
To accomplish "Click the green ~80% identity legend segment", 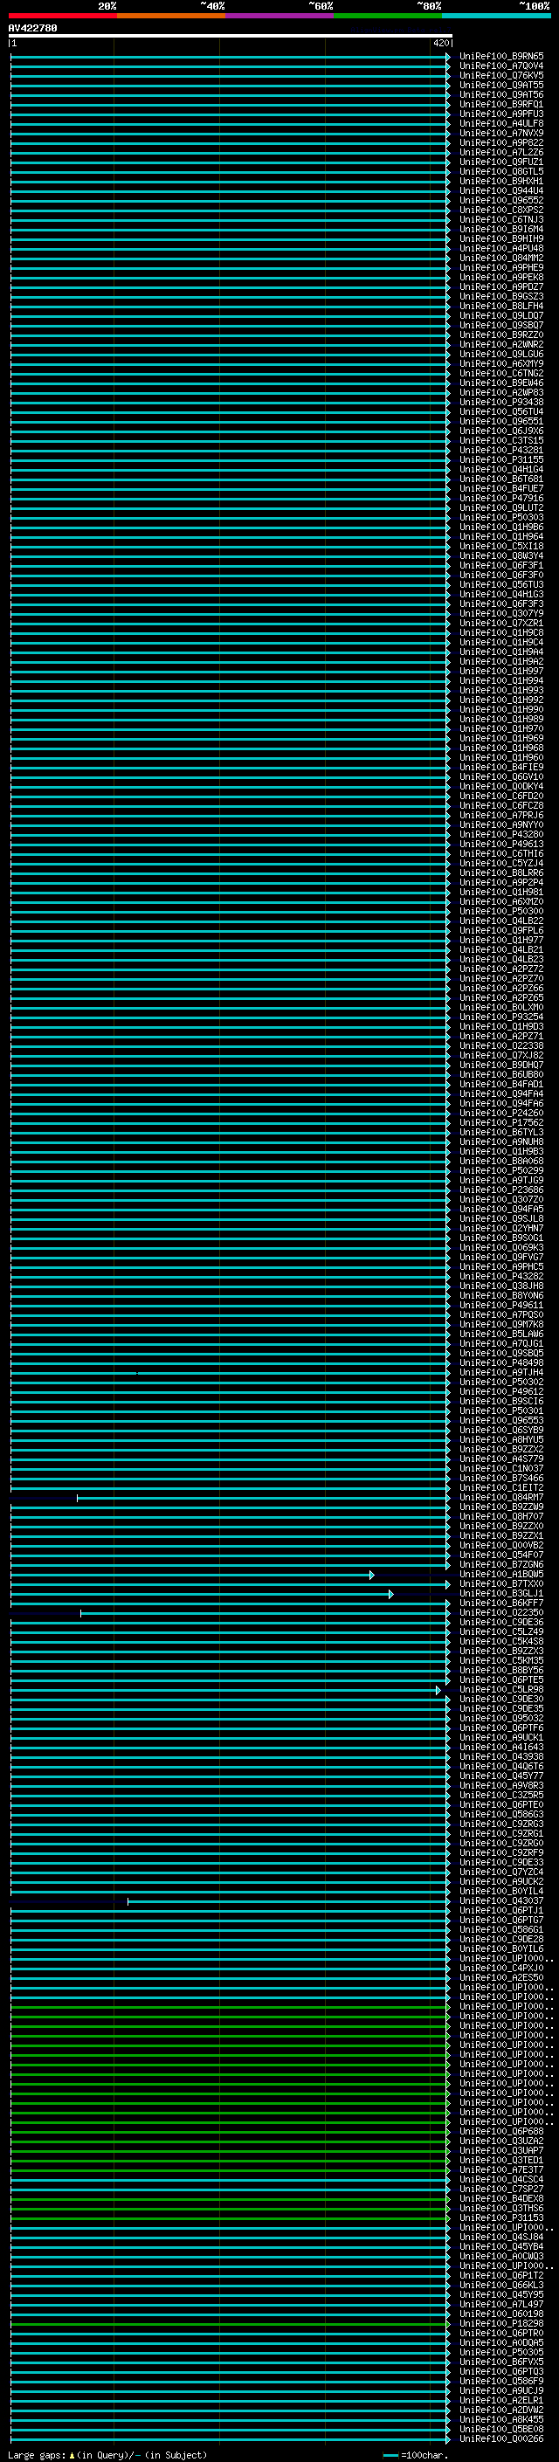I will point(388,16).
